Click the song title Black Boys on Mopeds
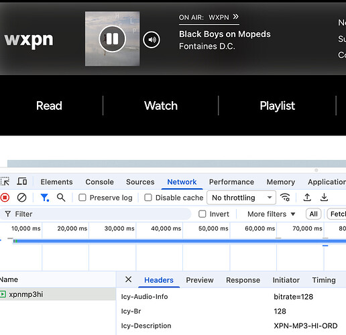This screenshot has height=335, width=346. (225, 34)
